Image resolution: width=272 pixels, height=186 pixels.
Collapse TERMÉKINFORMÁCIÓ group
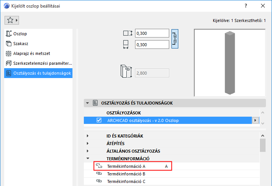point(88,158)
